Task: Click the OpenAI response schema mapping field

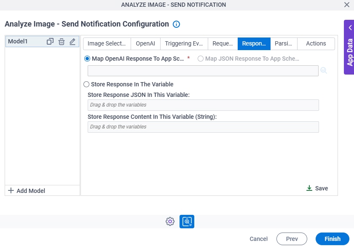Action: 203,71
